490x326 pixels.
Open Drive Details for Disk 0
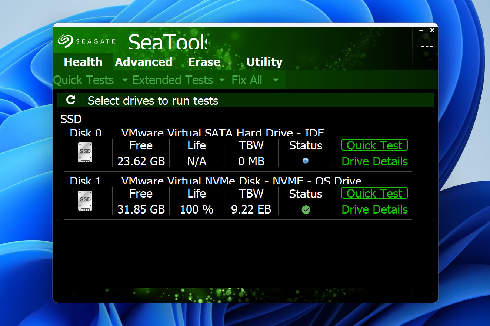pos(374,161)
